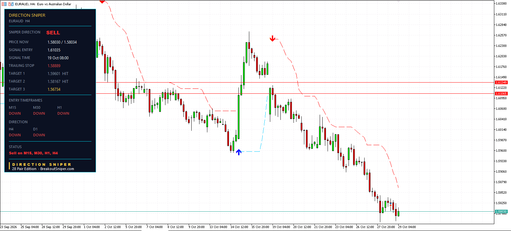Click the 1.58520 price scale label
This screenshot has height=231, width=511.
pos(502,192)
